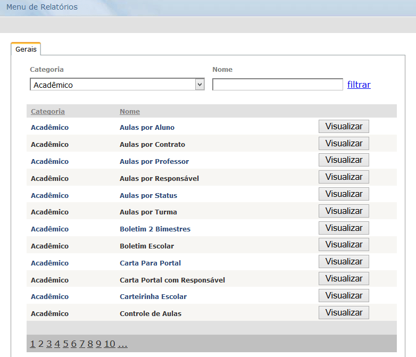Visualizar the Aulas por Contrato report
Viewport: 416px width, 357px height.
(344, 143)
